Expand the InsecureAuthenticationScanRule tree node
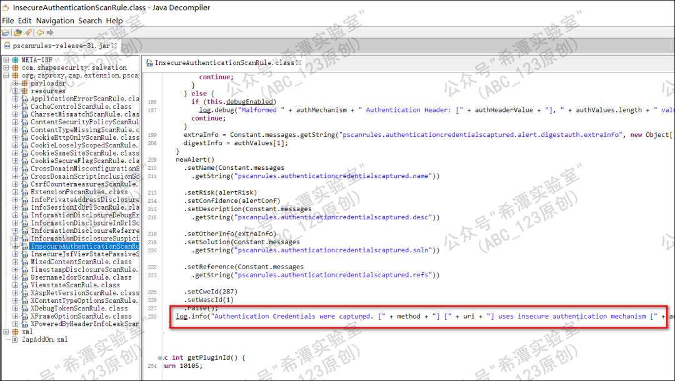This screenshot has width=675, height=381. click(x=15, y=247)
